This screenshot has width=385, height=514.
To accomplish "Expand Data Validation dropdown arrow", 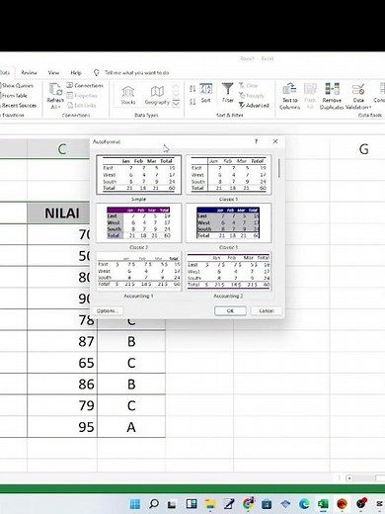I will point(370,108).
